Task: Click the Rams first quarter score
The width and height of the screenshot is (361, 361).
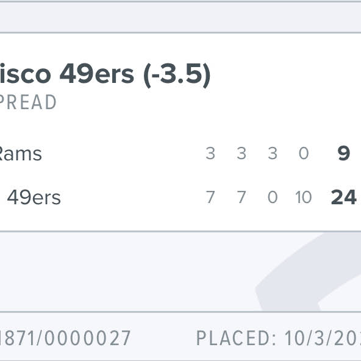Action: coord(210,153)
